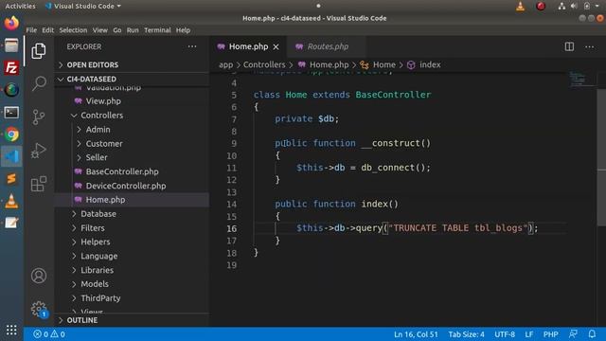Open the Extensions view
606x341 pixels.
[x=39, y=184]
